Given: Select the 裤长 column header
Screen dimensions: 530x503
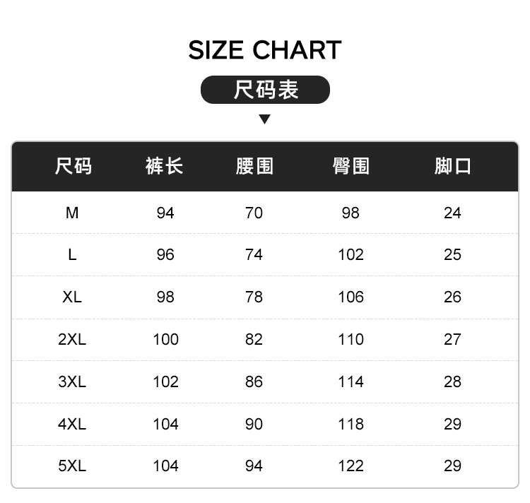Looking at the screenshot, I should click(165, 167).
